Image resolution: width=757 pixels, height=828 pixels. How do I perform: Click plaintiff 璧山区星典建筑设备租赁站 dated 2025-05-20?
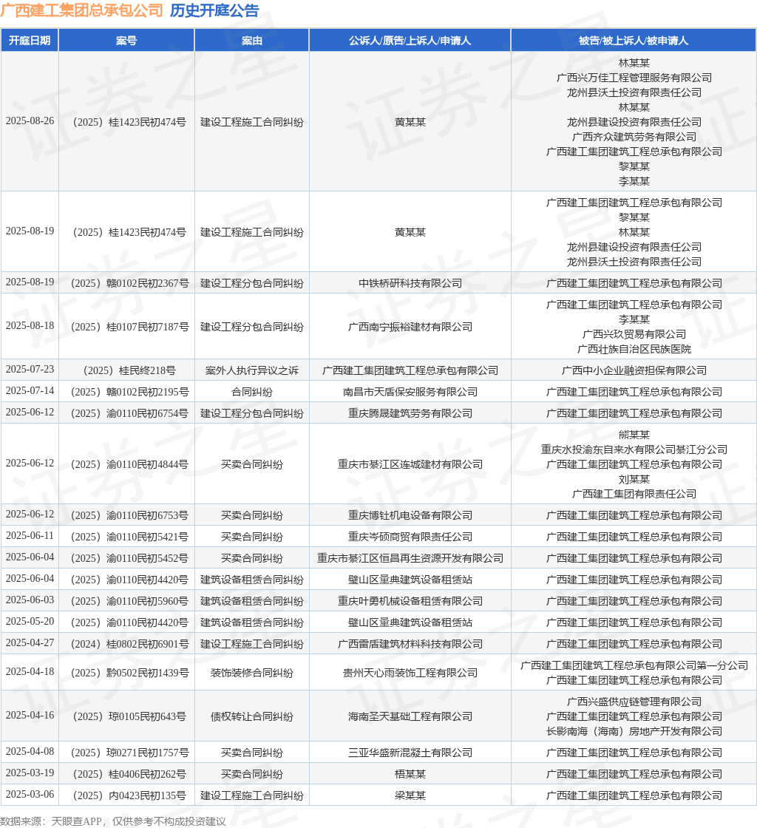click(x=410, y=622)
